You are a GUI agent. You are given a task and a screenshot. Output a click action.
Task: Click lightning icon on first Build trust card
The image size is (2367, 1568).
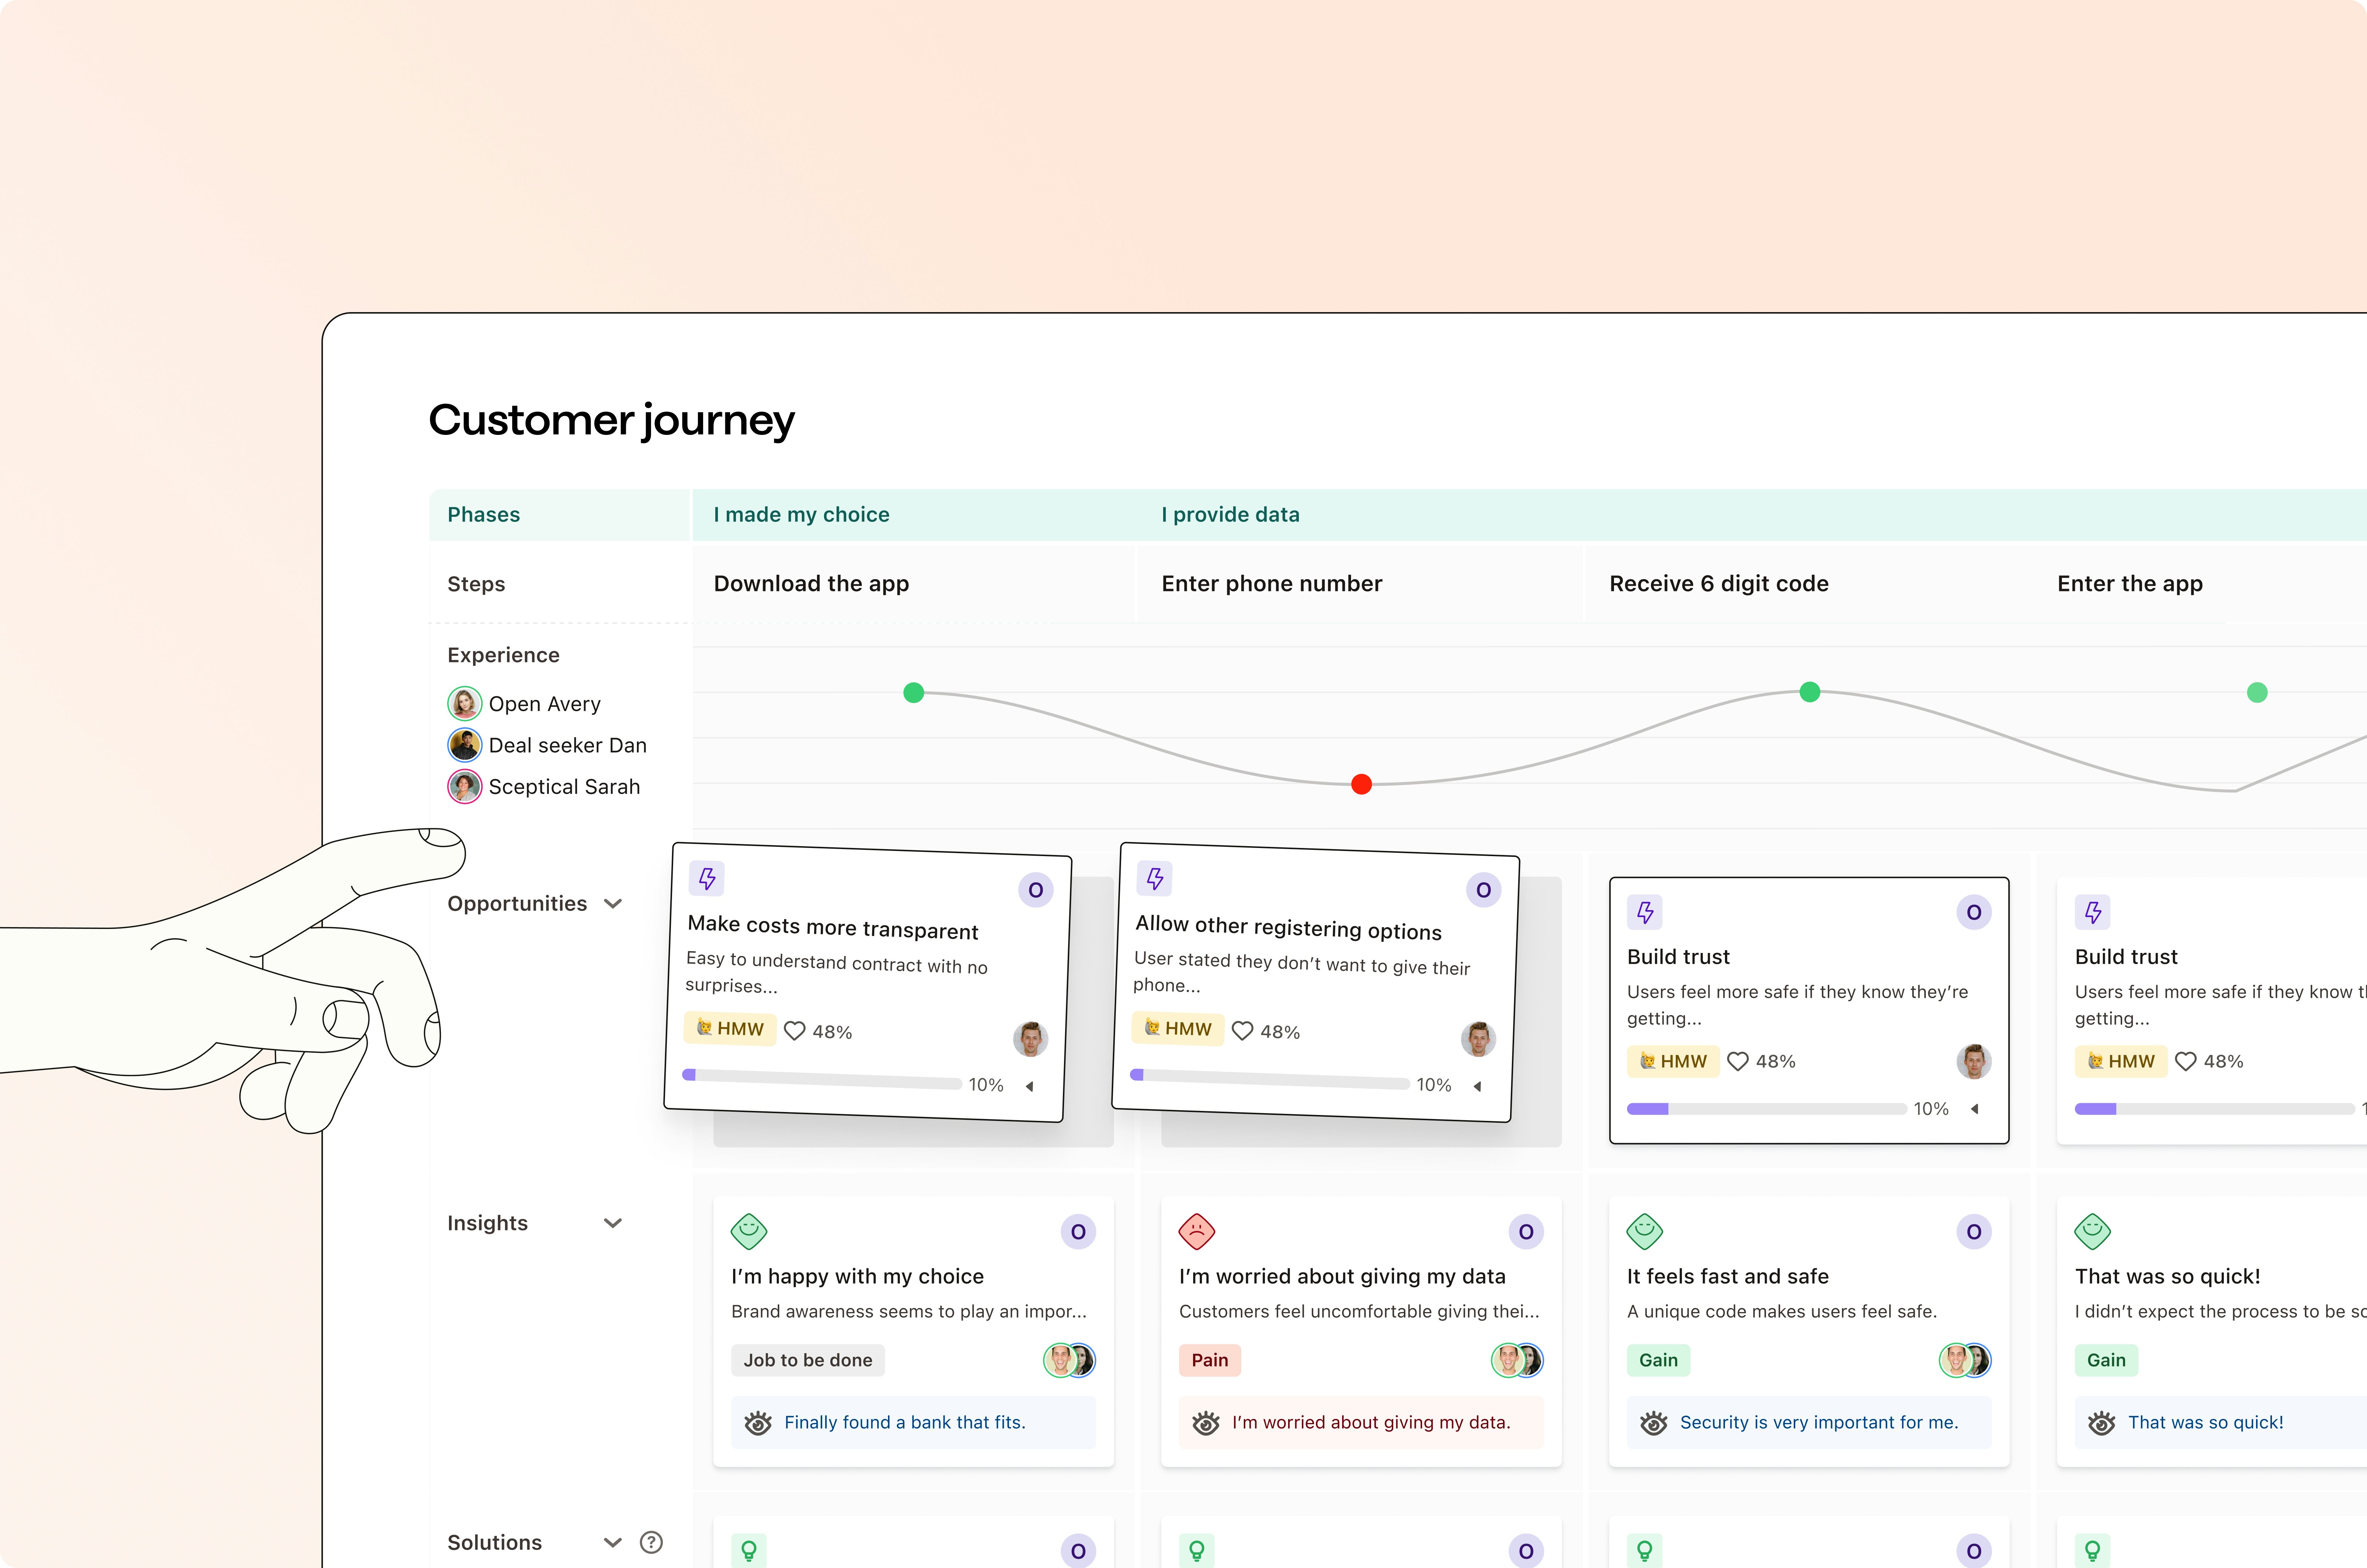tap(1645, 912)
